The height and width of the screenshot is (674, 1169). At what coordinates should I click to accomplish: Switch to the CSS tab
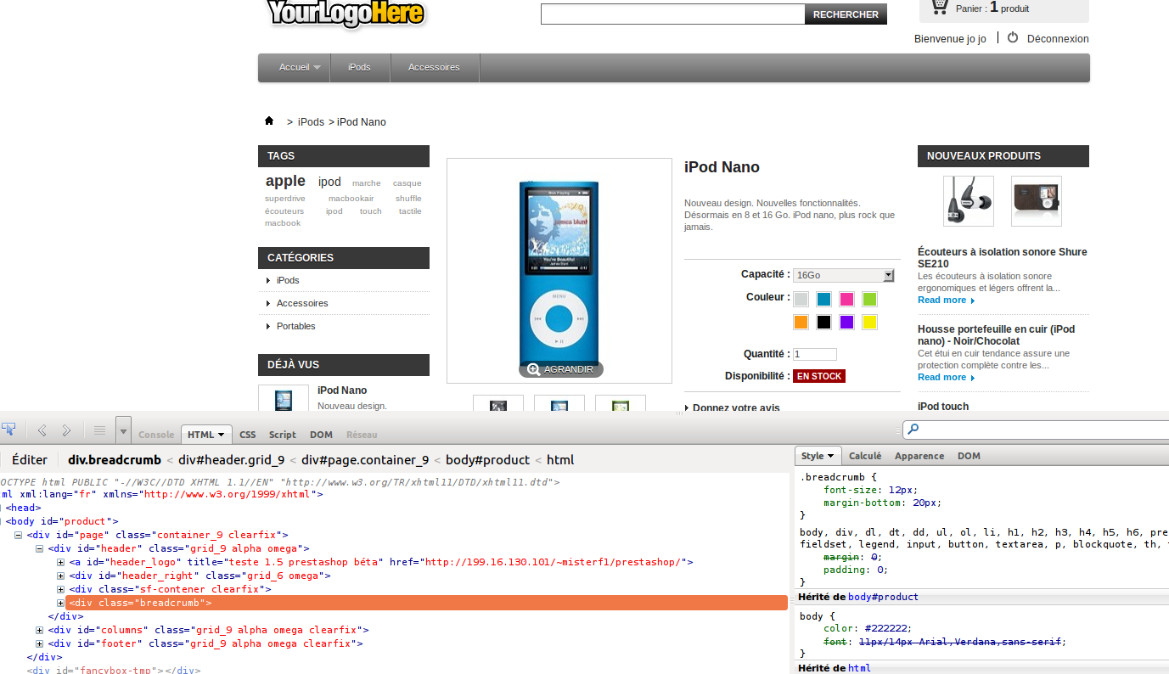pyautogui.click(x=247, y=435)
